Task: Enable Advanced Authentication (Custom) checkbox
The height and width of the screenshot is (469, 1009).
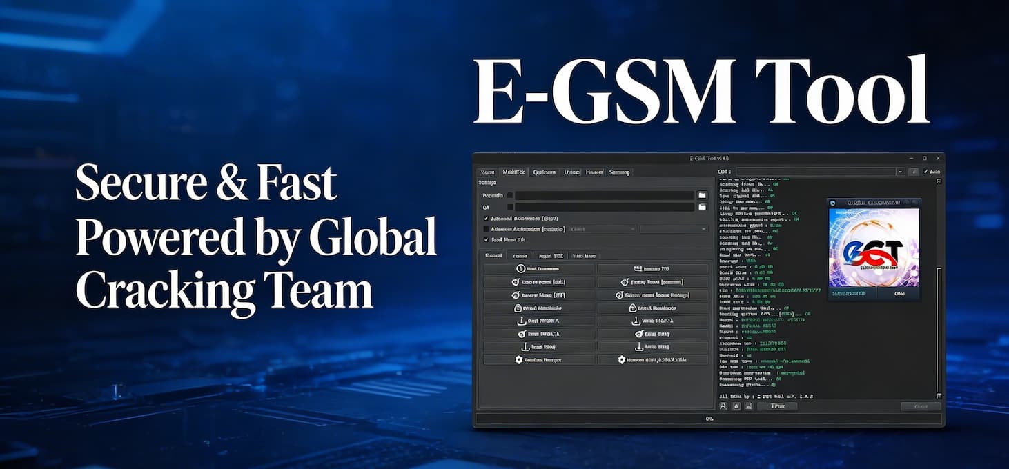Action: [486, 228]
